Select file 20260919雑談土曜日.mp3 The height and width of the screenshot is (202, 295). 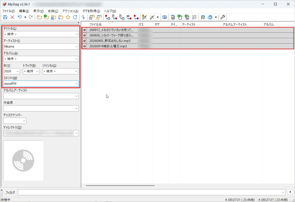pos(188,46)
